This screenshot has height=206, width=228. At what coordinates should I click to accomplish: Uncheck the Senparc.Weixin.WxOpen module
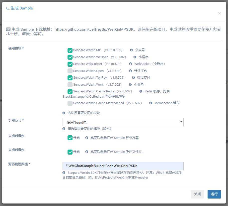[70, 57]
